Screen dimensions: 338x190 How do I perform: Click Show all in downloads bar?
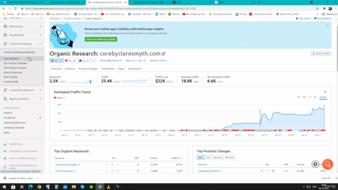point(326,178)
